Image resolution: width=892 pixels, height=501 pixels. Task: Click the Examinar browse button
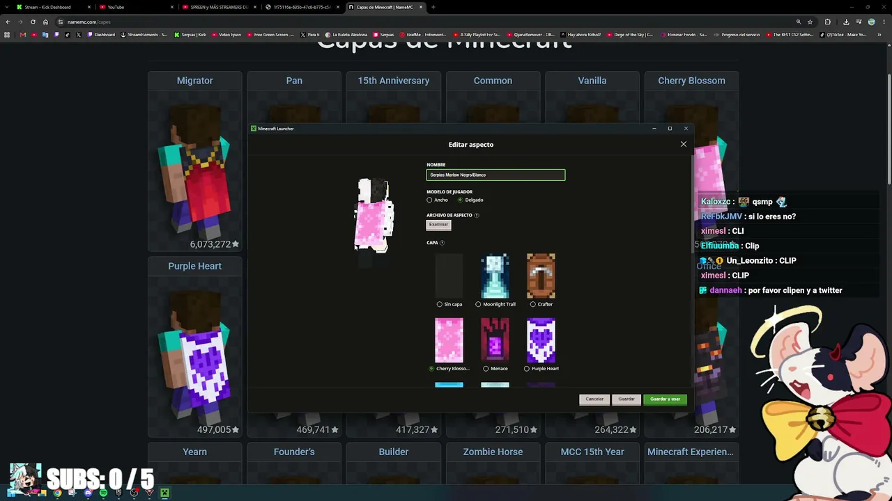tap(438, 225)
